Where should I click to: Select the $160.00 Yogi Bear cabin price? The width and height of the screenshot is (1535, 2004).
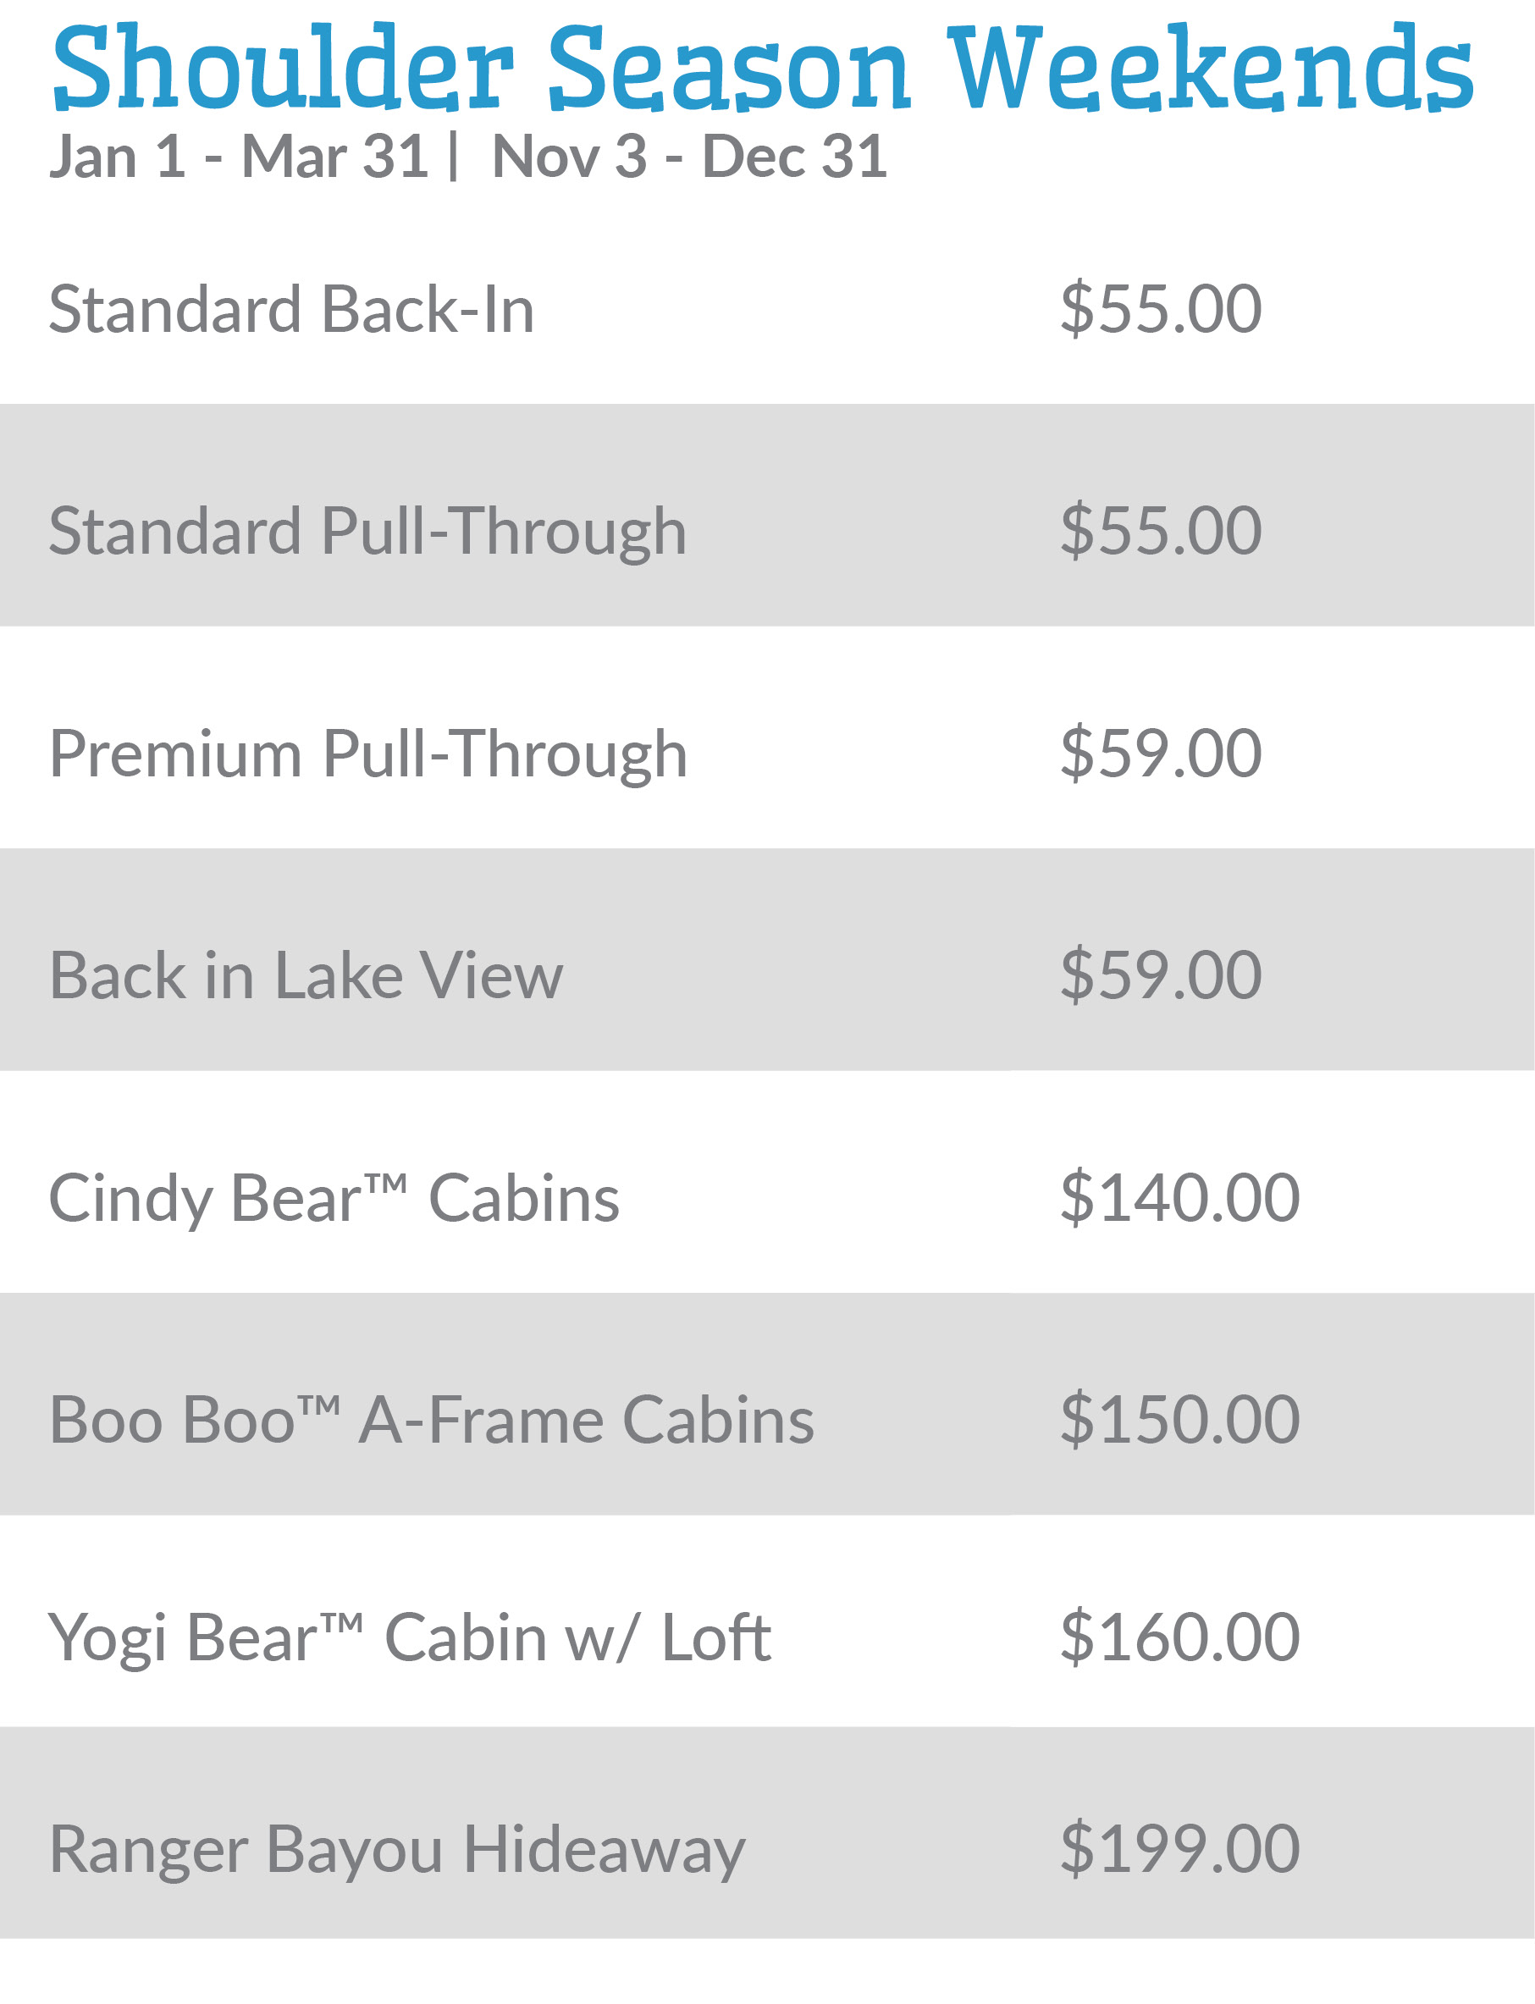[1179, 1637]
